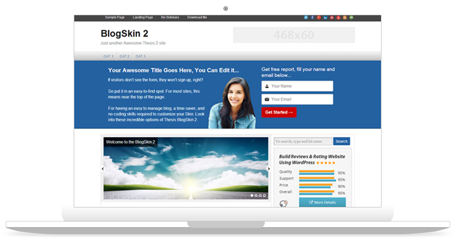Go to the CAT 2 category
454x238 pixels.
click(x=124, y=56)
